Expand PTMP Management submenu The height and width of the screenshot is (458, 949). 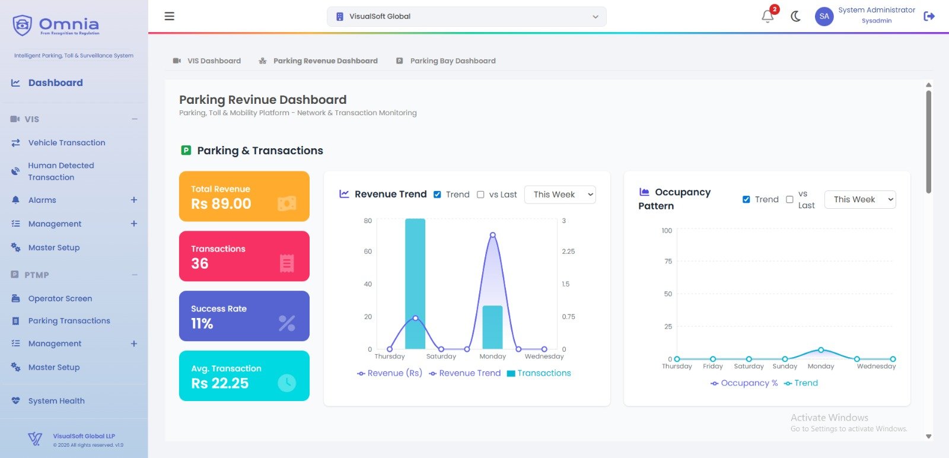pos(134,343)
